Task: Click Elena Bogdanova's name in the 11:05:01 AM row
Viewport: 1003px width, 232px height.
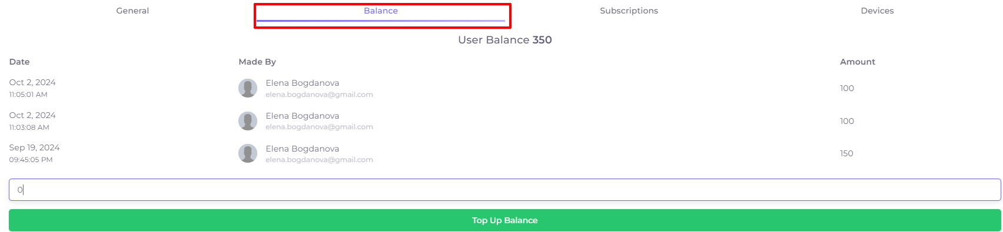Action: pyautogui.click(x=303, y=83)
